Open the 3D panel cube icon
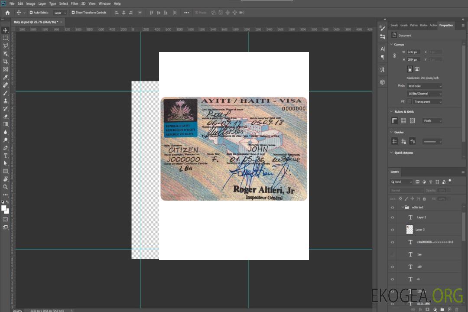Screen dimensions: 468x312 pyautogui.click(x=383, y=82)
